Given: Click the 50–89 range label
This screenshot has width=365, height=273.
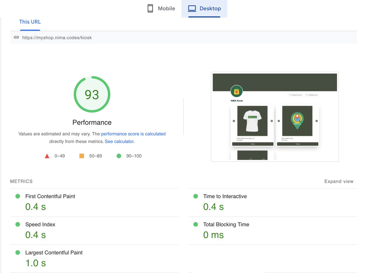Looking at the screenshot, I should coord(96,156).
